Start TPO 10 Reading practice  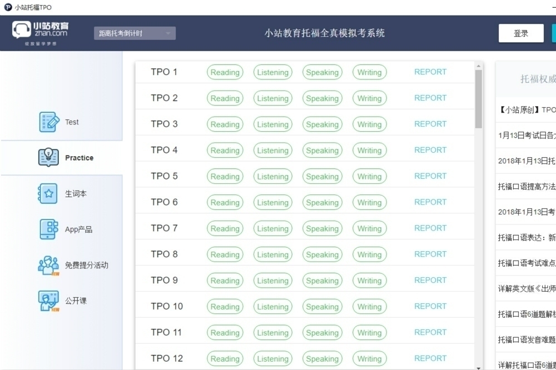click(x=225, y=307)
